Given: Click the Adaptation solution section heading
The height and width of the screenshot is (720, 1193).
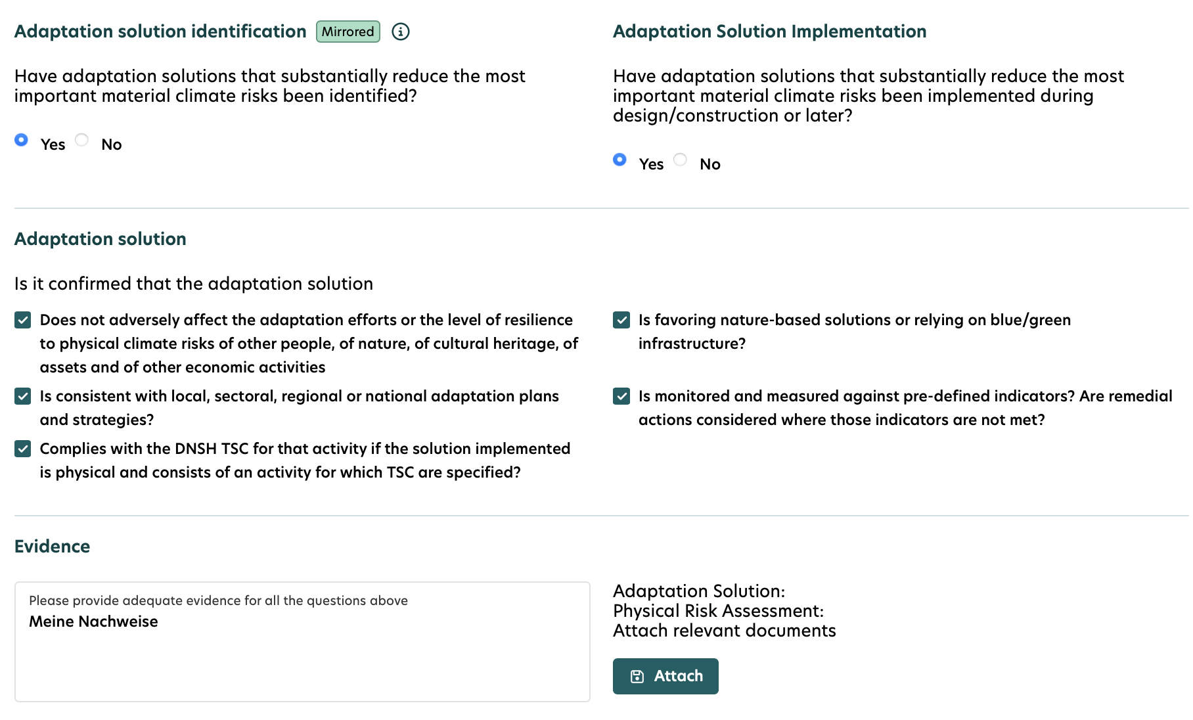Looking at the screenshot, I should click(99, 238).
